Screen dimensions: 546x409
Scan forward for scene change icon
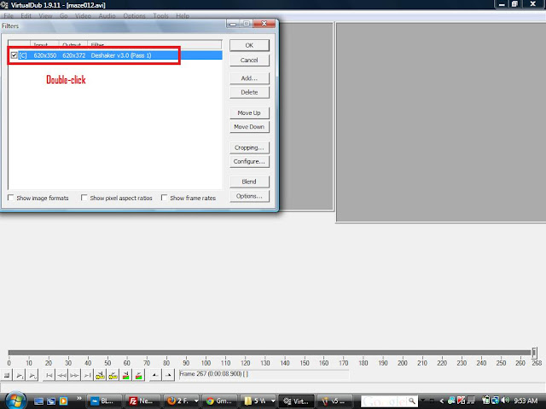(x=138, y=375)
